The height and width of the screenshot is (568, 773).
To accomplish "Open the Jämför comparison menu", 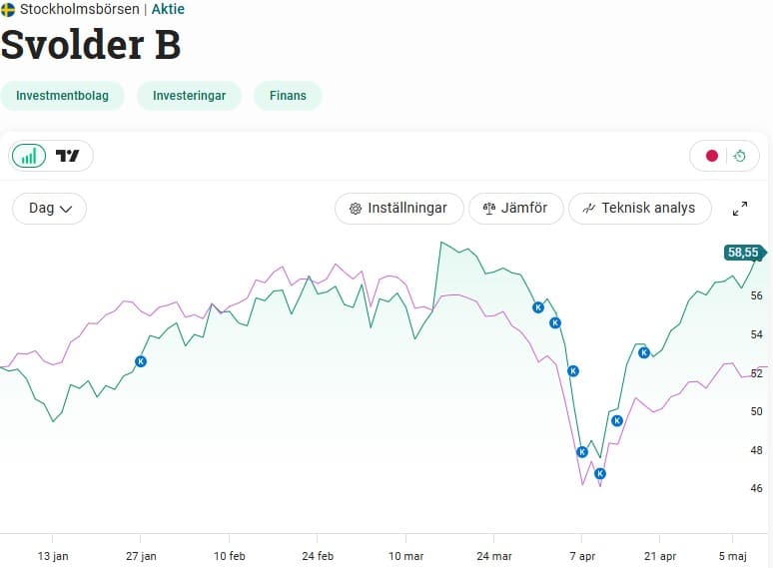I will [x=515, y=209].
